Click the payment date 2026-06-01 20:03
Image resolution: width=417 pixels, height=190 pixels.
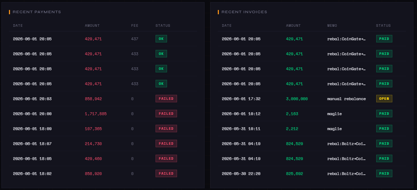click(x=32, y=99)
